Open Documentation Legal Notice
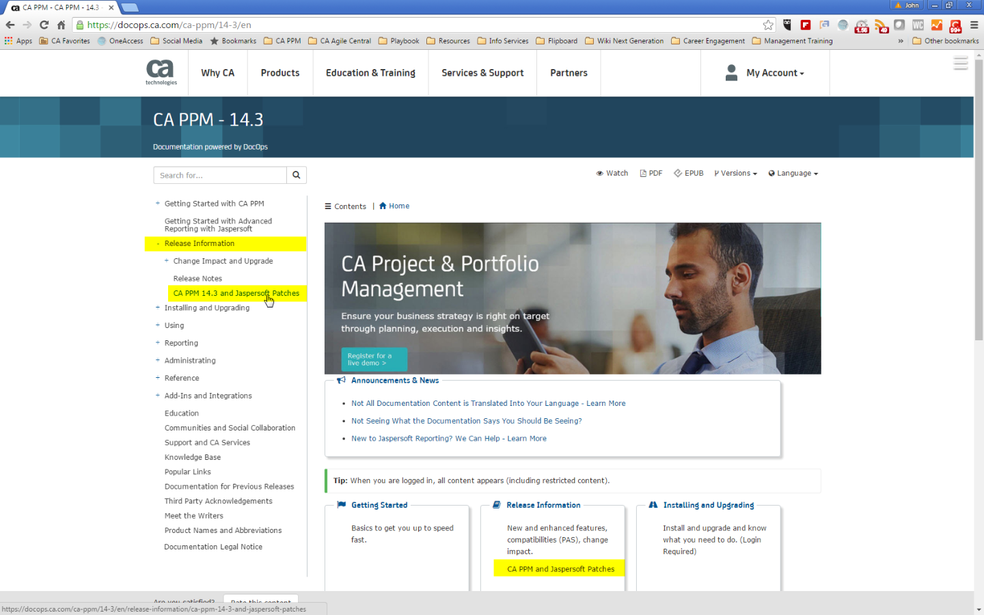The width and height of the screenshot is (984, 615). point(213,547)
